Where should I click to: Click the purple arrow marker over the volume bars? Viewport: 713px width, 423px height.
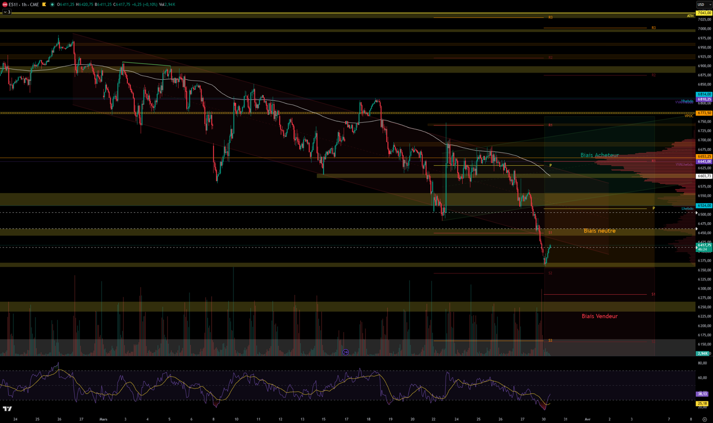coord(345,352)
